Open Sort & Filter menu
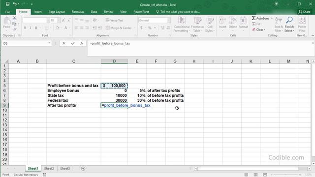 click(x=279, y=25)
